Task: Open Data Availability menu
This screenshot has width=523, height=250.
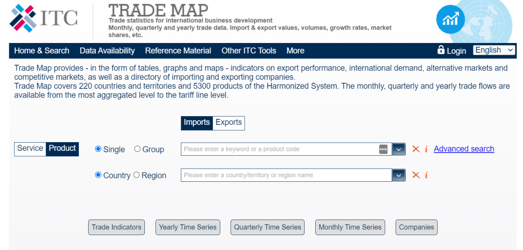Action: (107, 51)
